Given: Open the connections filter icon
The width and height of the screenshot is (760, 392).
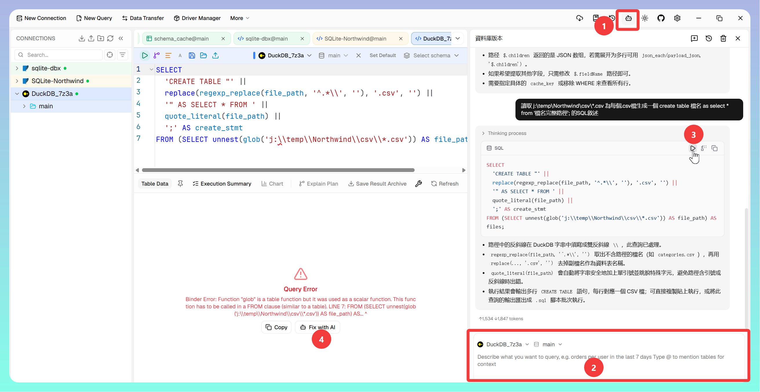Looking at the screenshot, I should click(x=123, y=55).
